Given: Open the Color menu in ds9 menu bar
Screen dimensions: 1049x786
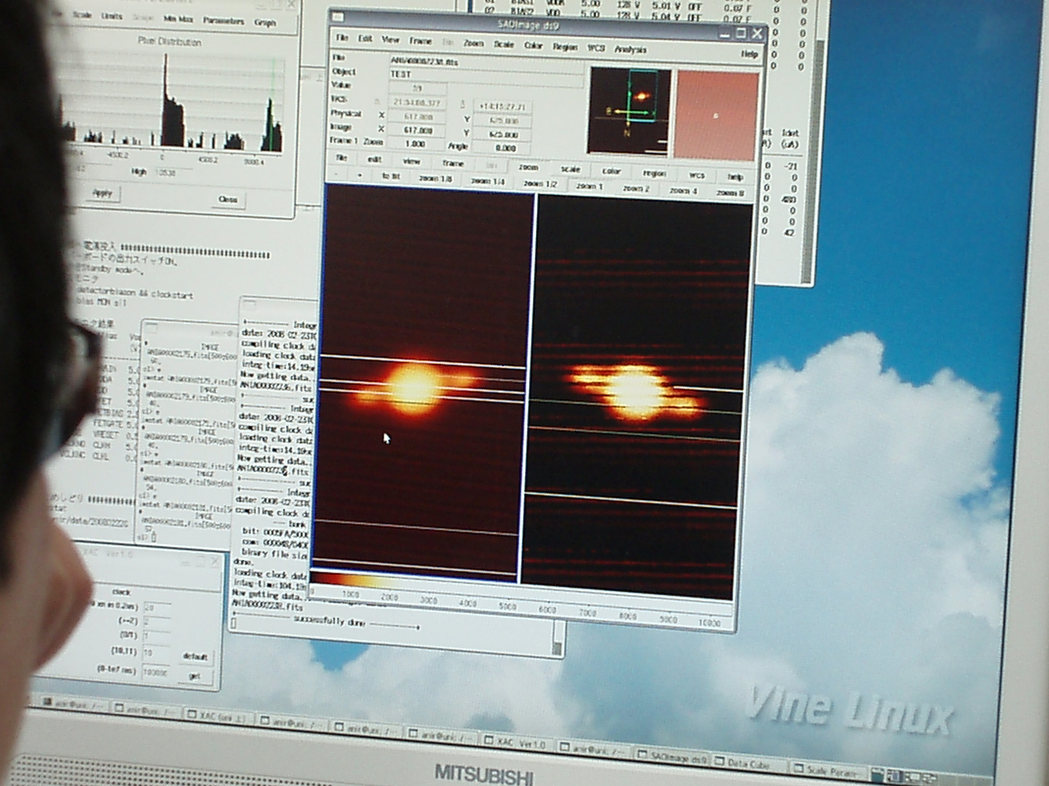Looking at the screenshot, I should pyautogui.click(x=533, y=46).
